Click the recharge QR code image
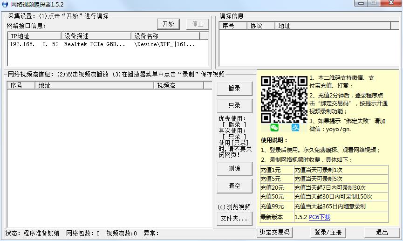 click(x=284, y=99)
